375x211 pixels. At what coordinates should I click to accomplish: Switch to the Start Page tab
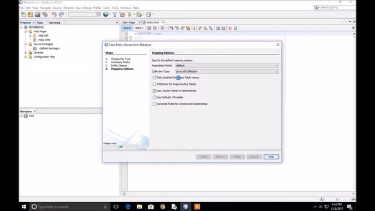tap(129, 22)
